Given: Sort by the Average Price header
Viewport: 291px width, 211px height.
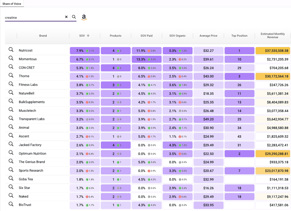Looking at the screenshot, I should pos(208,36).
